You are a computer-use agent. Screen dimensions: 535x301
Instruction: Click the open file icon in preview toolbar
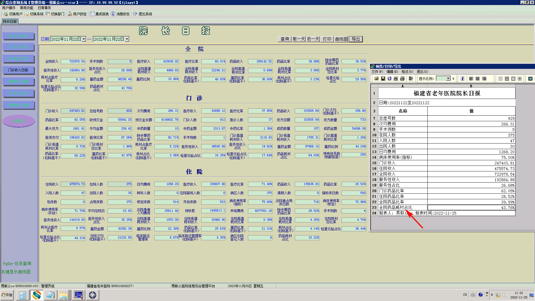(376, 79)
